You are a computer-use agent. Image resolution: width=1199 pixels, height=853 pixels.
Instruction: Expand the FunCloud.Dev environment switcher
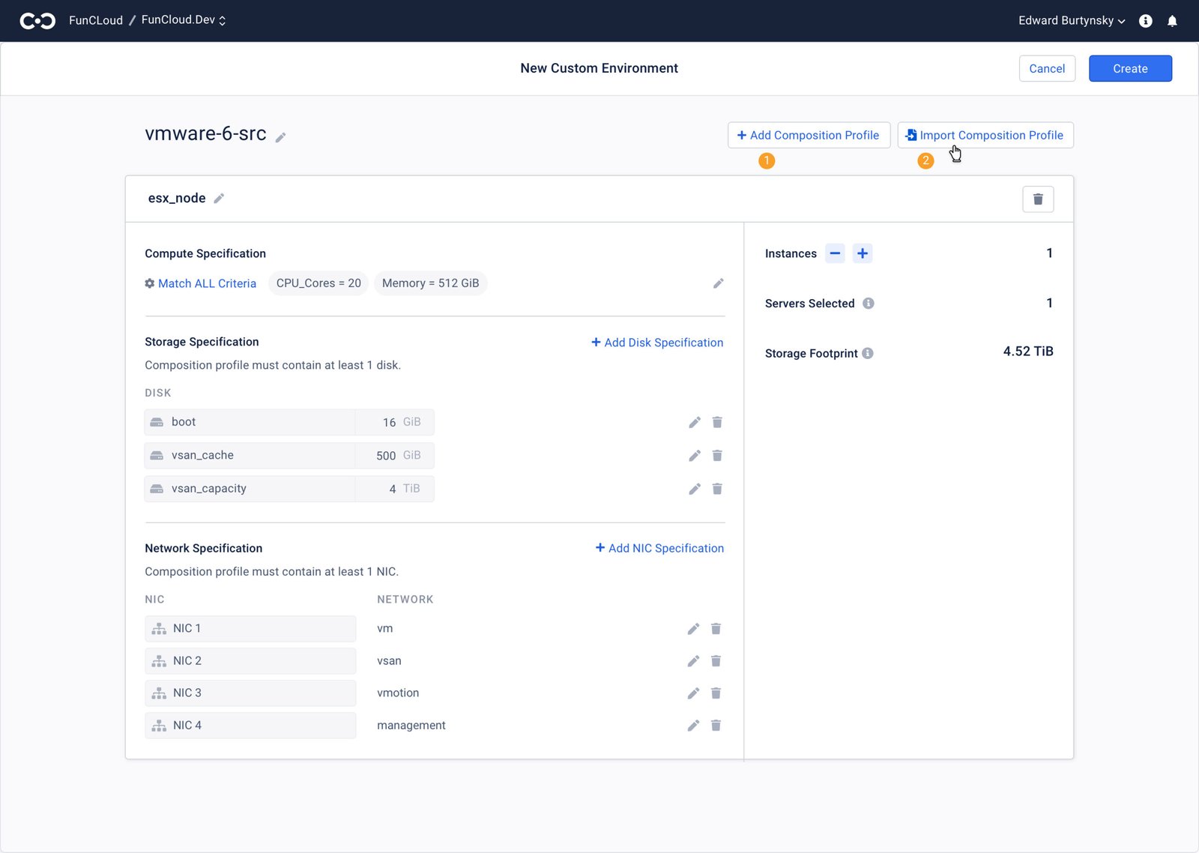(x=184, y=20)
